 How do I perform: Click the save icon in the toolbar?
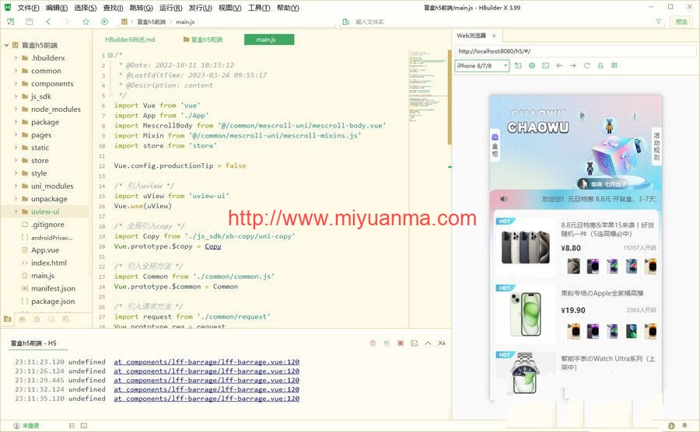click(30, 22)
